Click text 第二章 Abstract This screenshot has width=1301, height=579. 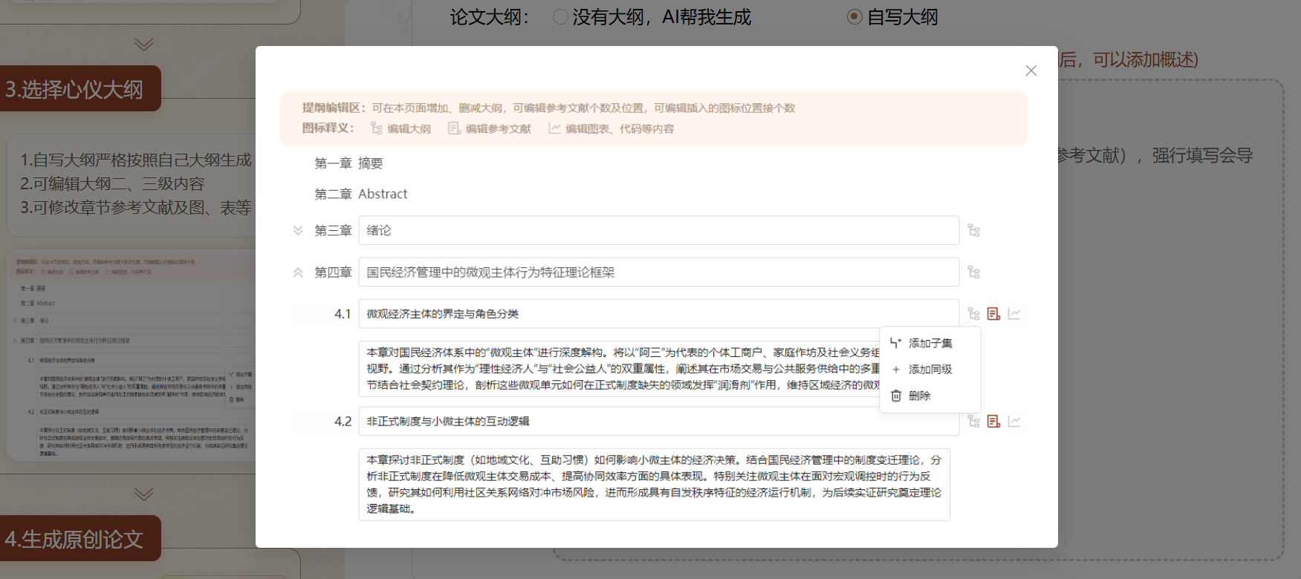[x=360, y=194]
